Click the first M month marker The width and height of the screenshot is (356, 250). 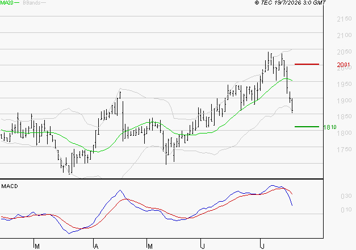click(37, 247)
